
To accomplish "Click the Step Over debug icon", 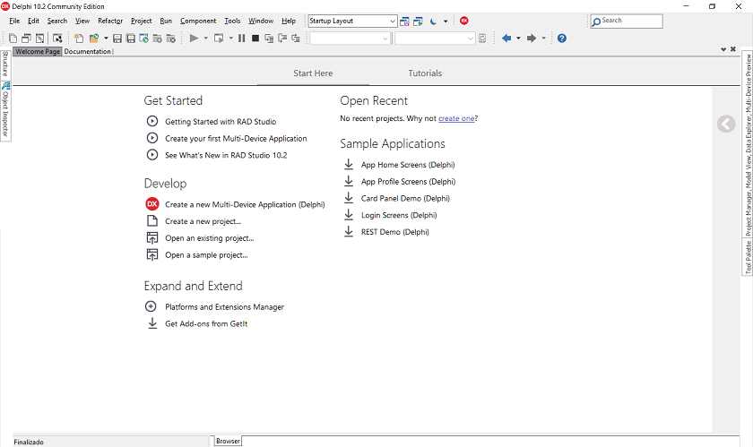I will (x=282, y=38).
